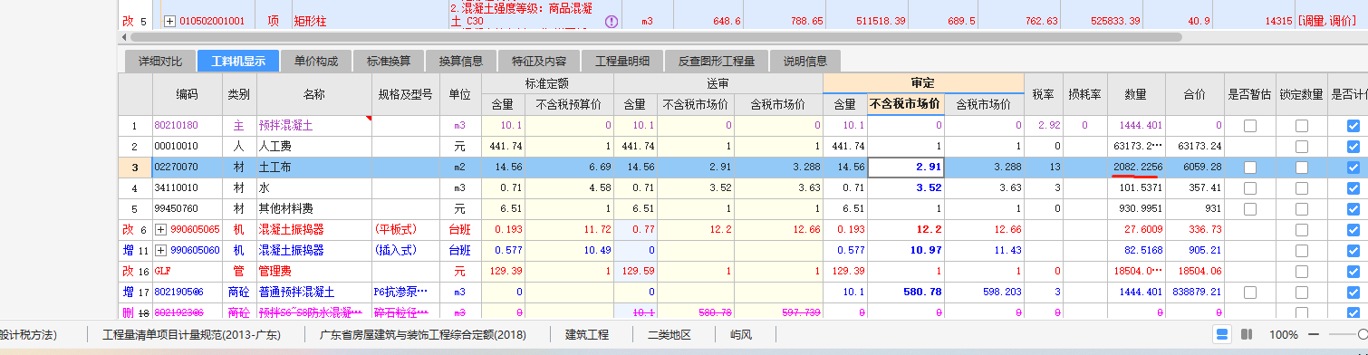Click the 100% zoom level label
The width and height of the screenshot is (1368, 355).
(1283, 334)
